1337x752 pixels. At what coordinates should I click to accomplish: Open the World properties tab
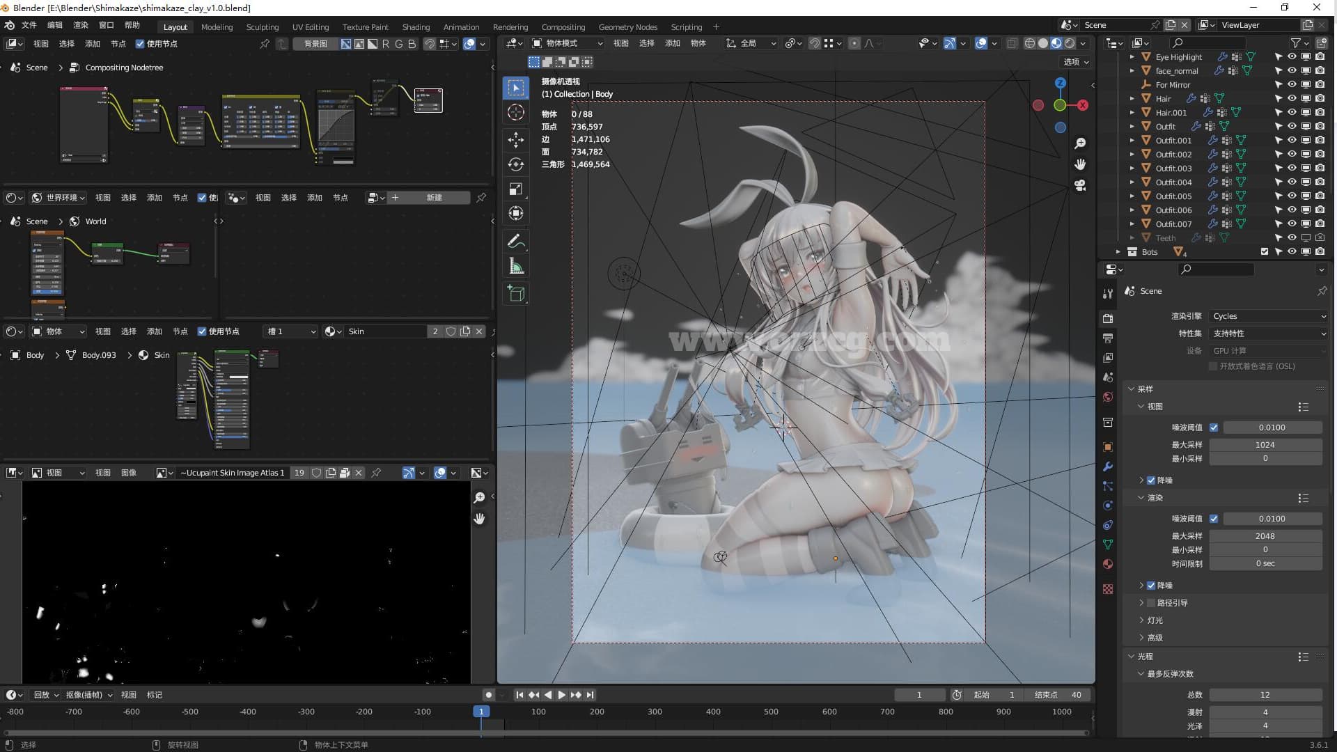coord(1108,397)
